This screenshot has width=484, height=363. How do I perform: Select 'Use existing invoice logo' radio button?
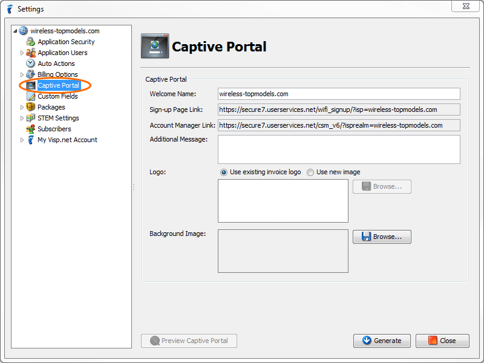(223, 172)
